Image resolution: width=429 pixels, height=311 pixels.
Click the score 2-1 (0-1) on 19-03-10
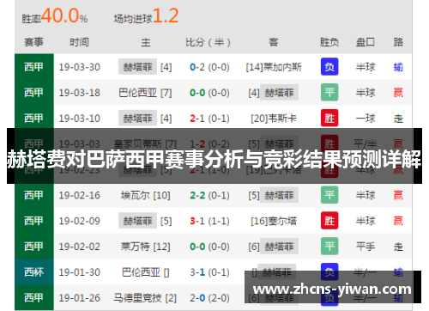209,119
